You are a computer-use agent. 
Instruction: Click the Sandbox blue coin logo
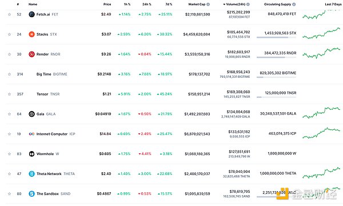(x=31, y=194)
